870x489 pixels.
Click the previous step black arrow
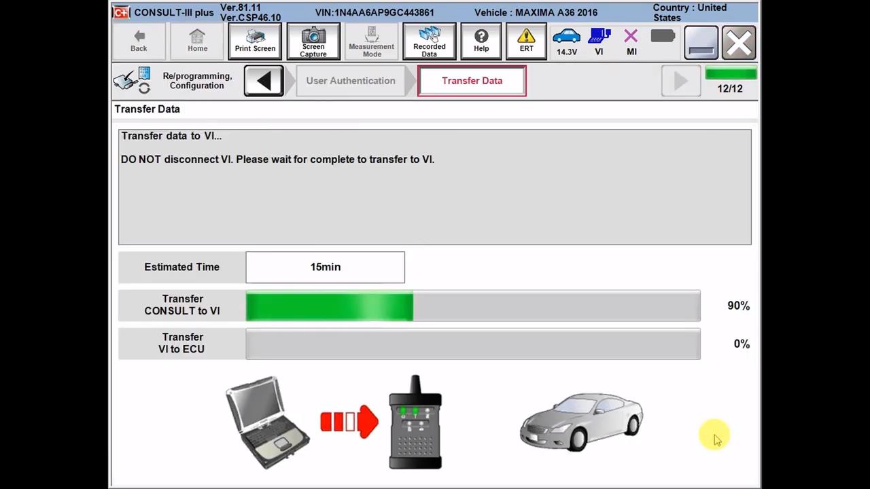[264, 81]
